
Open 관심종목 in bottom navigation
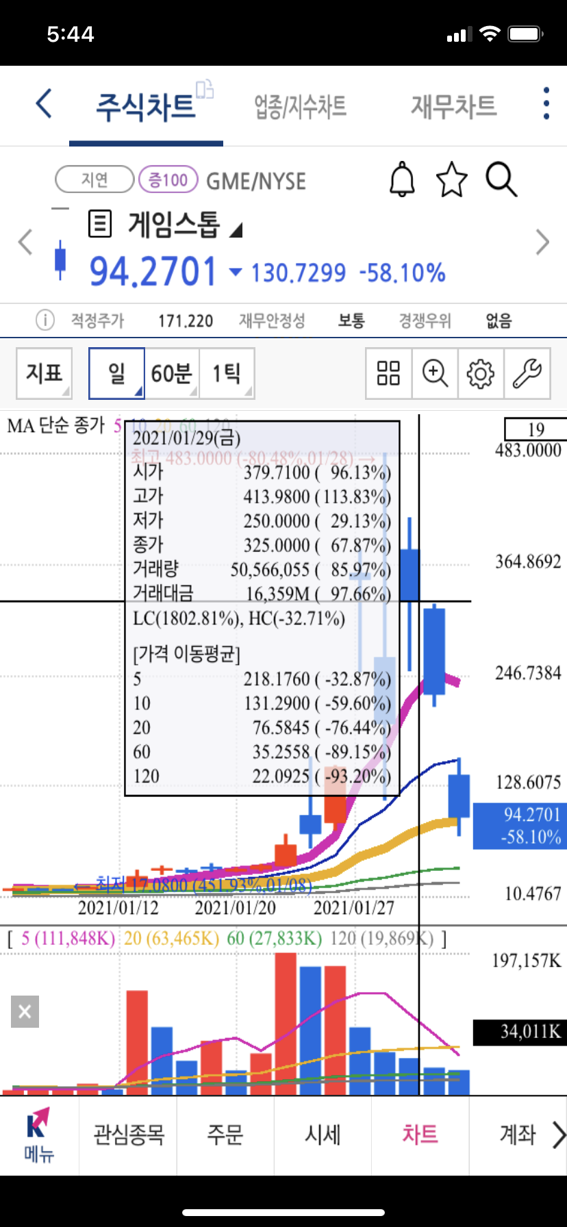tap(129, 1135)
